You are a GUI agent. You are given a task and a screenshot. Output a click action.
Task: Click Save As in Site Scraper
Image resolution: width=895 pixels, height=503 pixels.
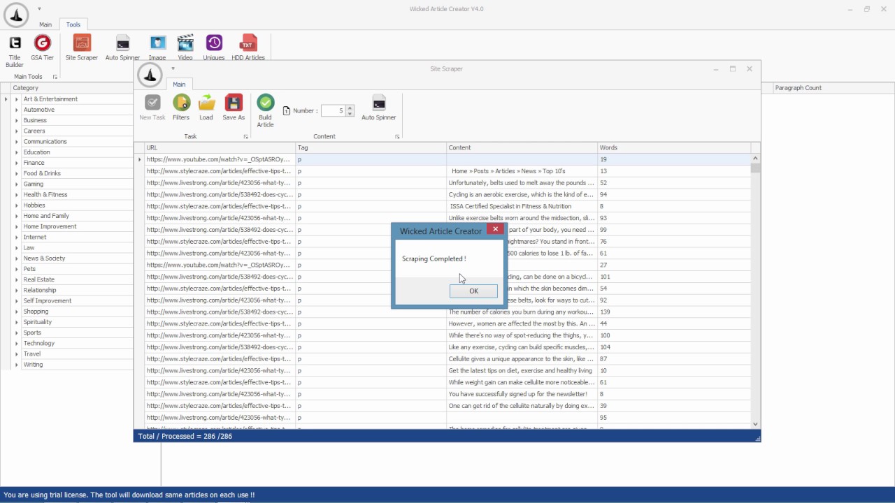(234, 108)
